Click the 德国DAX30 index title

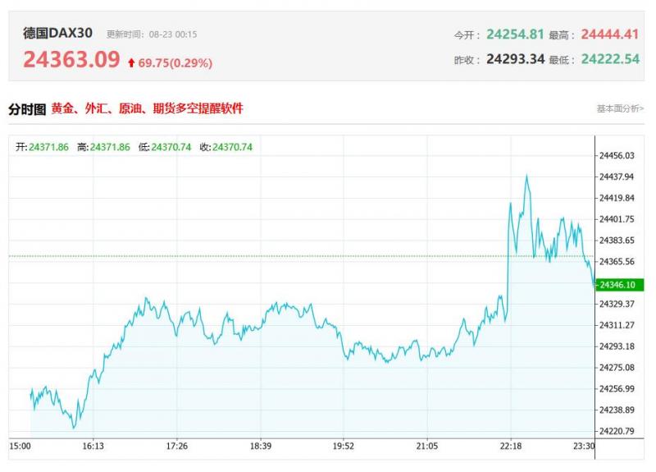(57, 34)
